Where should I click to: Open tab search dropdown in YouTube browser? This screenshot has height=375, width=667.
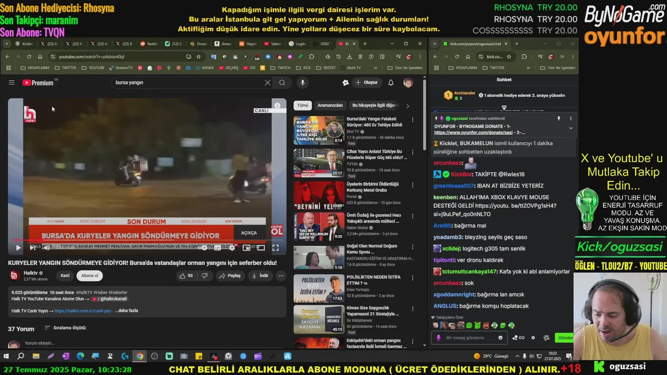click(x=8, y=44)
